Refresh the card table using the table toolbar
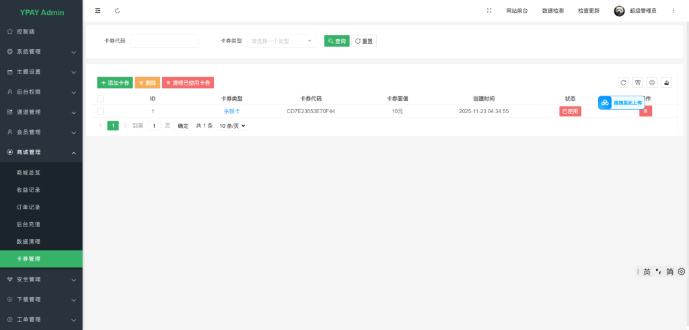 click(623, 82)
